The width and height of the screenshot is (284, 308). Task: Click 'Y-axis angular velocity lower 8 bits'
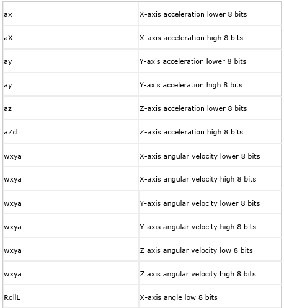(200, 203)
